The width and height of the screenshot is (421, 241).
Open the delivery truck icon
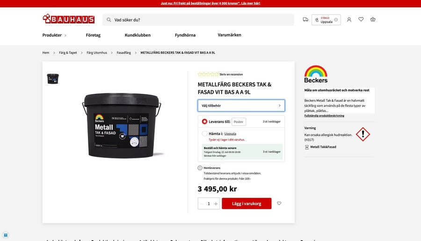tap(305, 19)
